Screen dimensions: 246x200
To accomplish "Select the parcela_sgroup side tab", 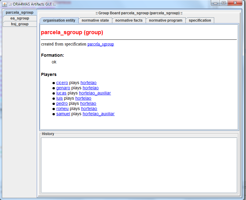I will click(20, 12).
